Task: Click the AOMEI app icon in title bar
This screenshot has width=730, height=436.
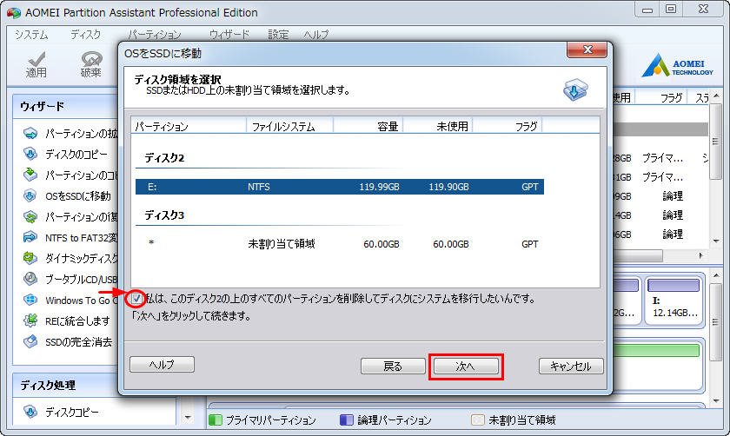Action: tap(14, 12)
